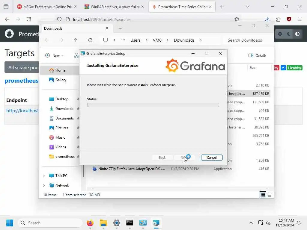Click taskbar Search box
The width and height of the screenshot is (307, 230).
50,223
